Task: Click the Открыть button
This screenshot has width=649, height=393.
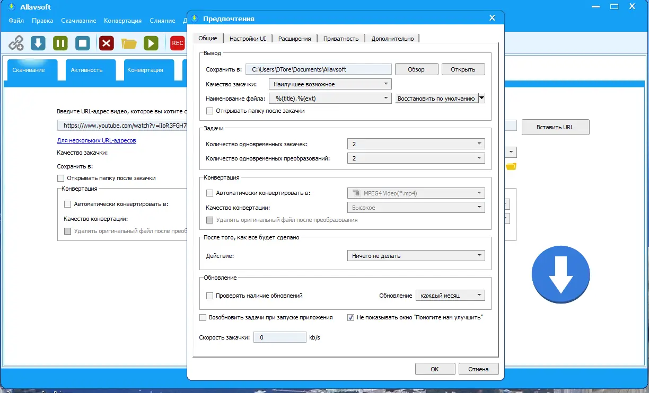Action: (463, 69)
